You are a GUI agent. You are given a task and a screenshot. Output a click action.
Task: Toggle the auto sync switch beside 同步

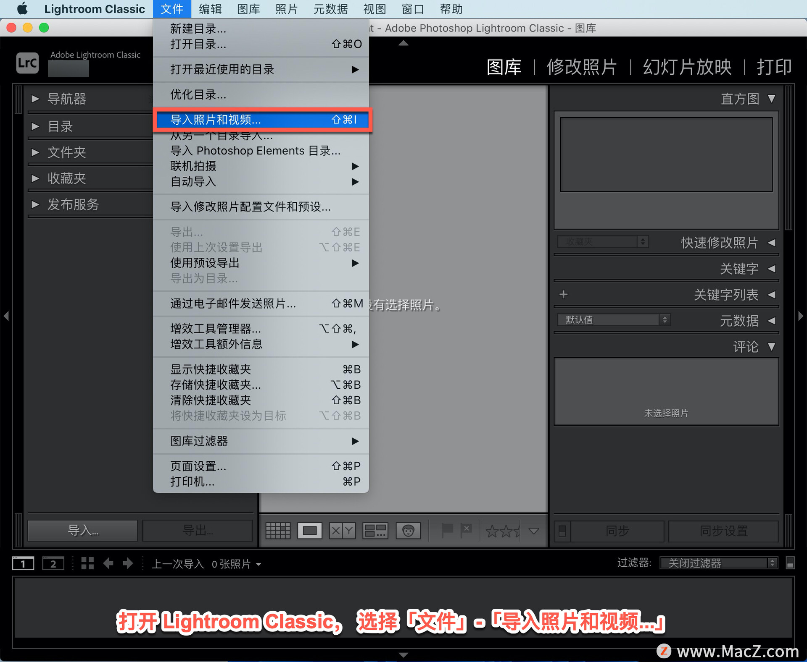(x=562, y=531)
